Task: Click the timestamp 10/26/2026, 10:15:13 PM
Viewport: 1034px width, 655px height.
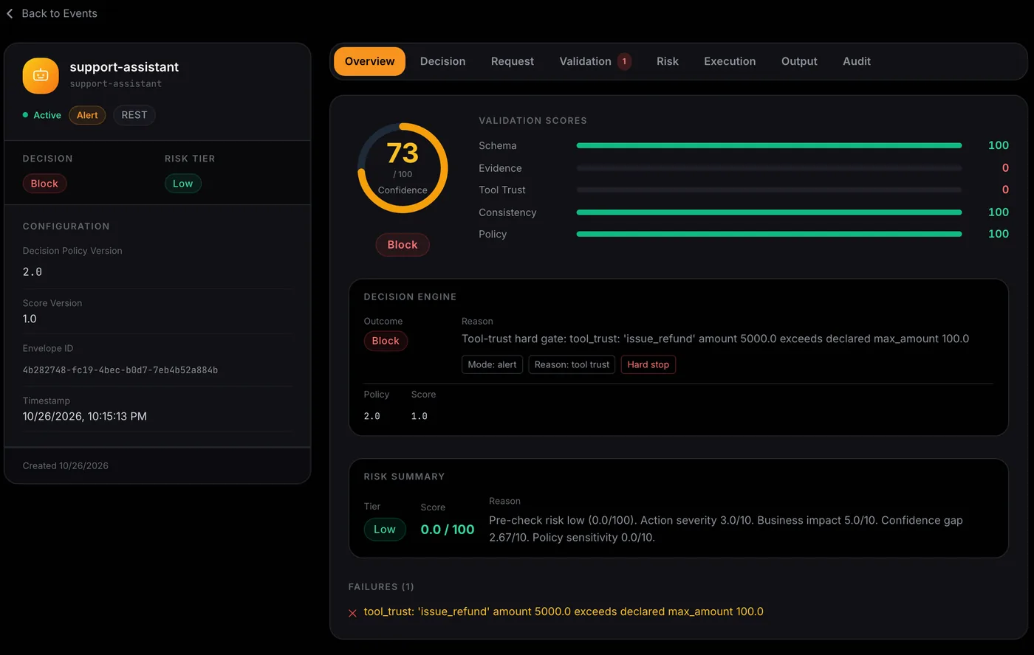Action: (x=85, y=417)
